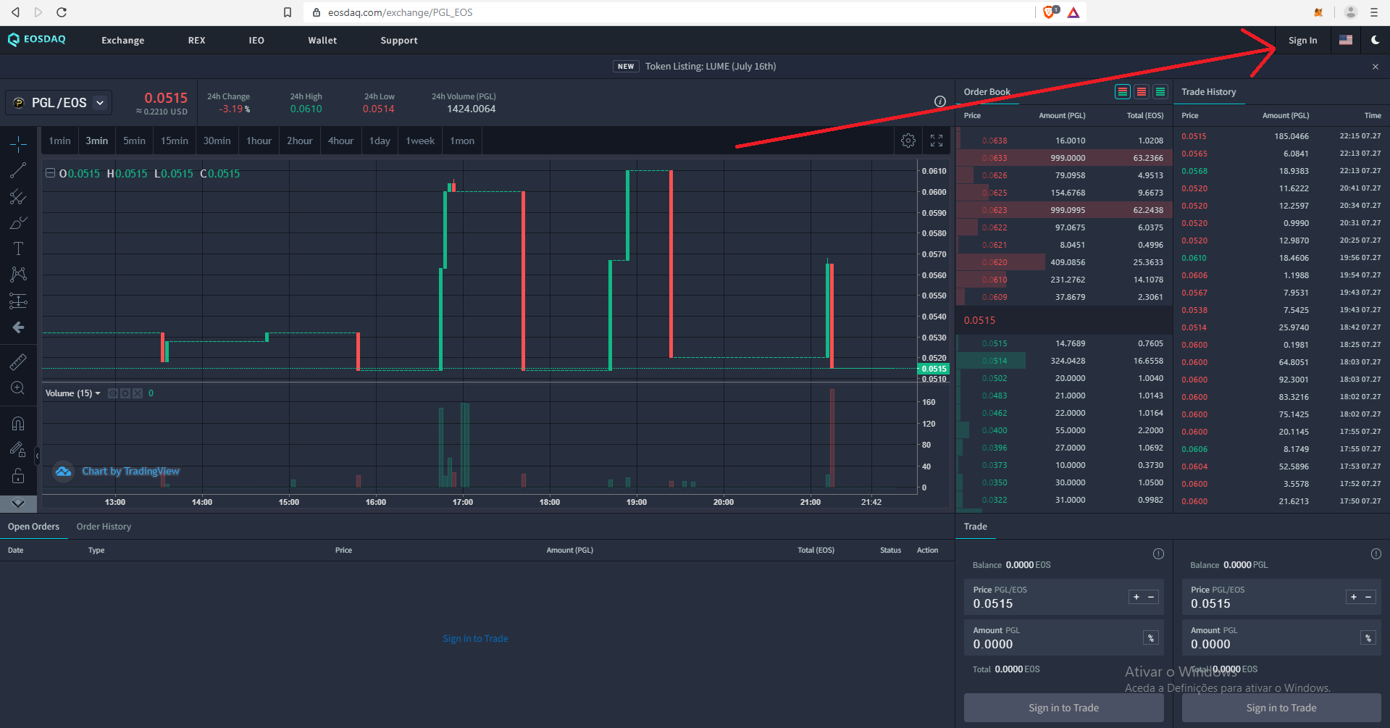The height and width of the screenshot is (728, 1390).
Task: Select the 1hour timeframe
Action: click(x=259, y=141)
